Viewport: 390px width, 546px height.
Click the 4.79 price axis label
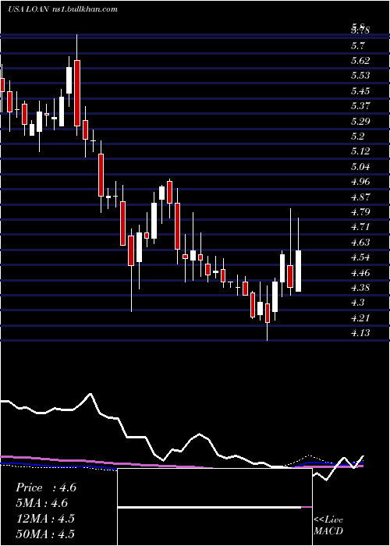click(360, 211)
